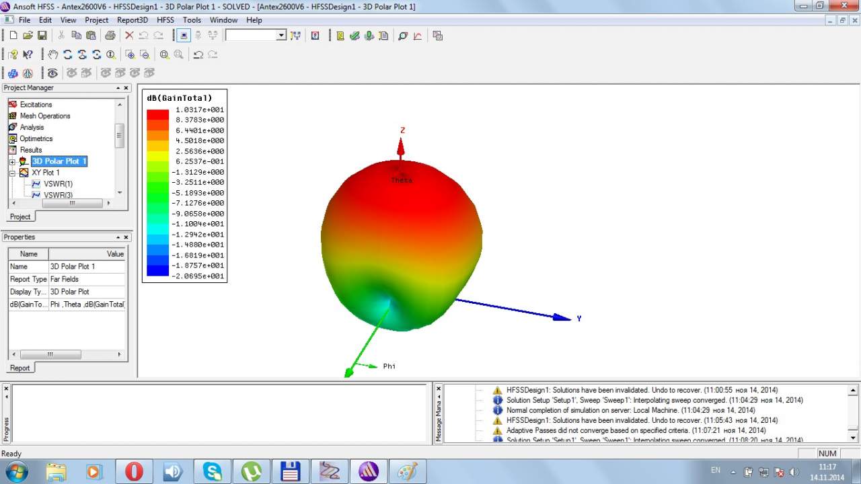Open Skype from the Windows taskbar

pos(213,471)
